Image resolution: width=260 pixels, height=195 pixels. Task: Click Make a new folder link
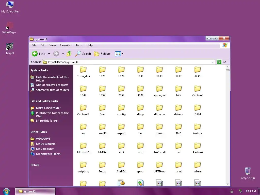coord(48,108)
